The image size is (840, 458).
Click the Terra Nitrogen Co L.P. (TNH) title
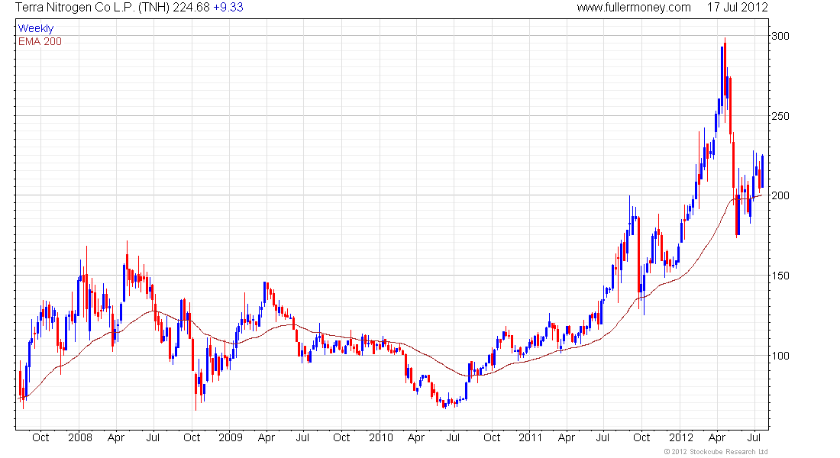[x=92, y=8]
